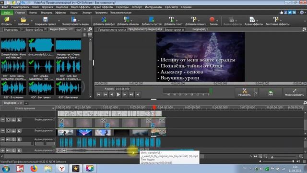307x173 pixels.
Task: Start recording with the Запись icon
Action: pos(212,19)
